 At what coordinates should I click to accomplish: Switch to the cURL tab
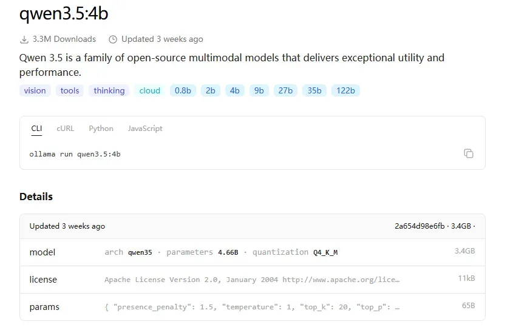(65, 129)
